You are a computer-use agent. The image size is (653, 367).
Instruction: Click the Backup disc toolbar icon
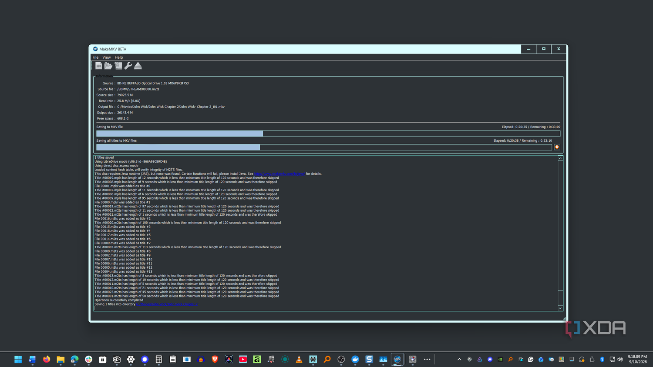[x=118, y=66]
